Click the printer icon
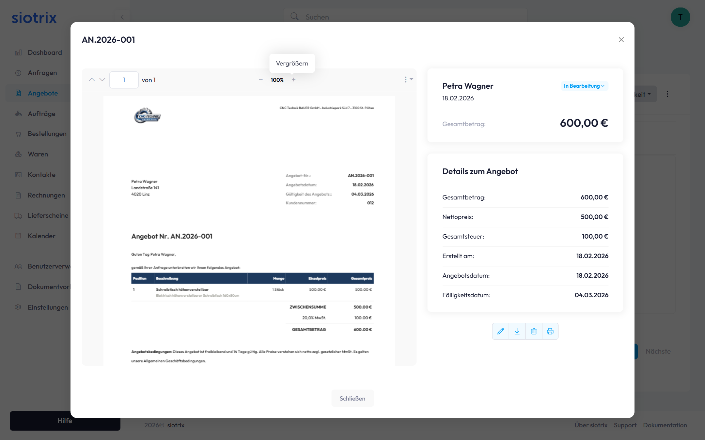The width and height of the screenshot is (705, 440). coord(550,331)
